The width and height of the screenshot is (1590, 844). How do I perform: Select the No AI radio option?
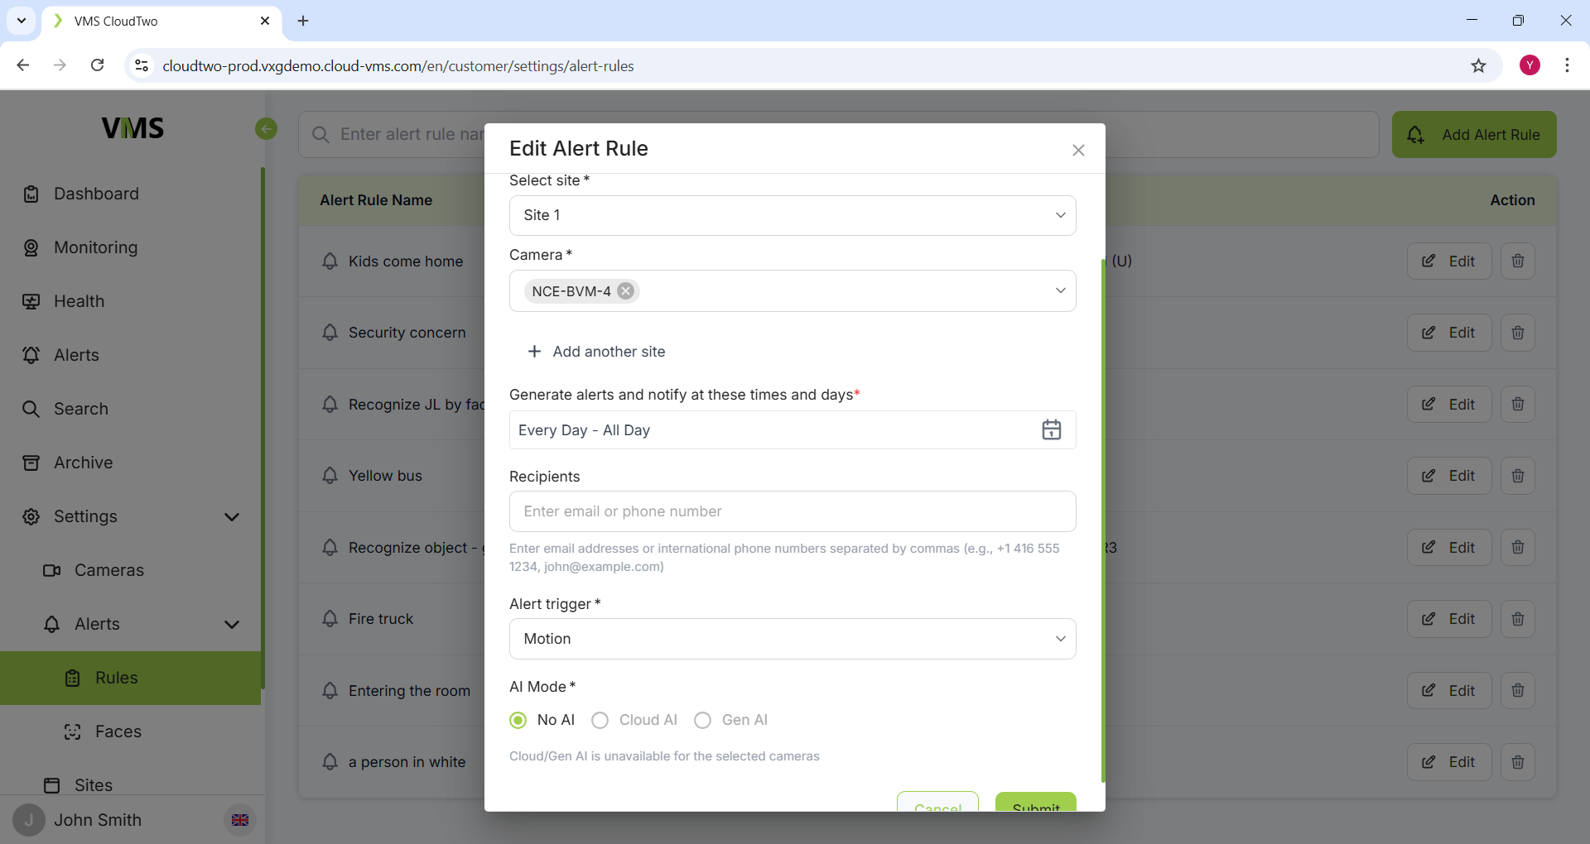[x=518, y=720]
